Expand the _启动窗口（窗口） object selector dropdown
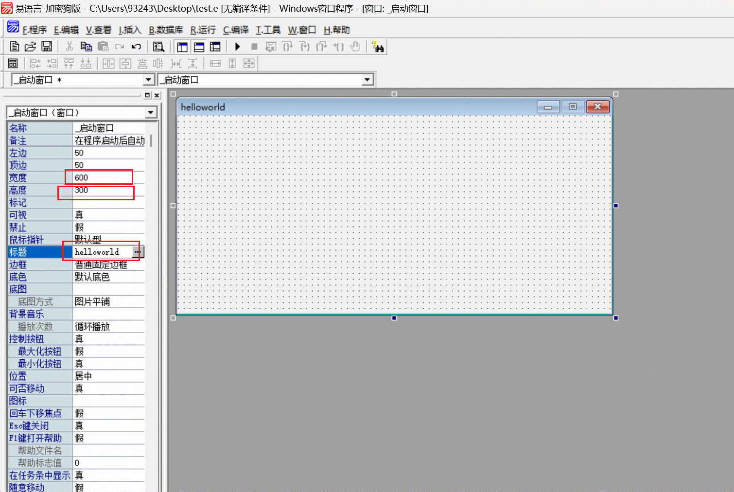The width and height of the screenshot is (734, 492). coord(151,113)
